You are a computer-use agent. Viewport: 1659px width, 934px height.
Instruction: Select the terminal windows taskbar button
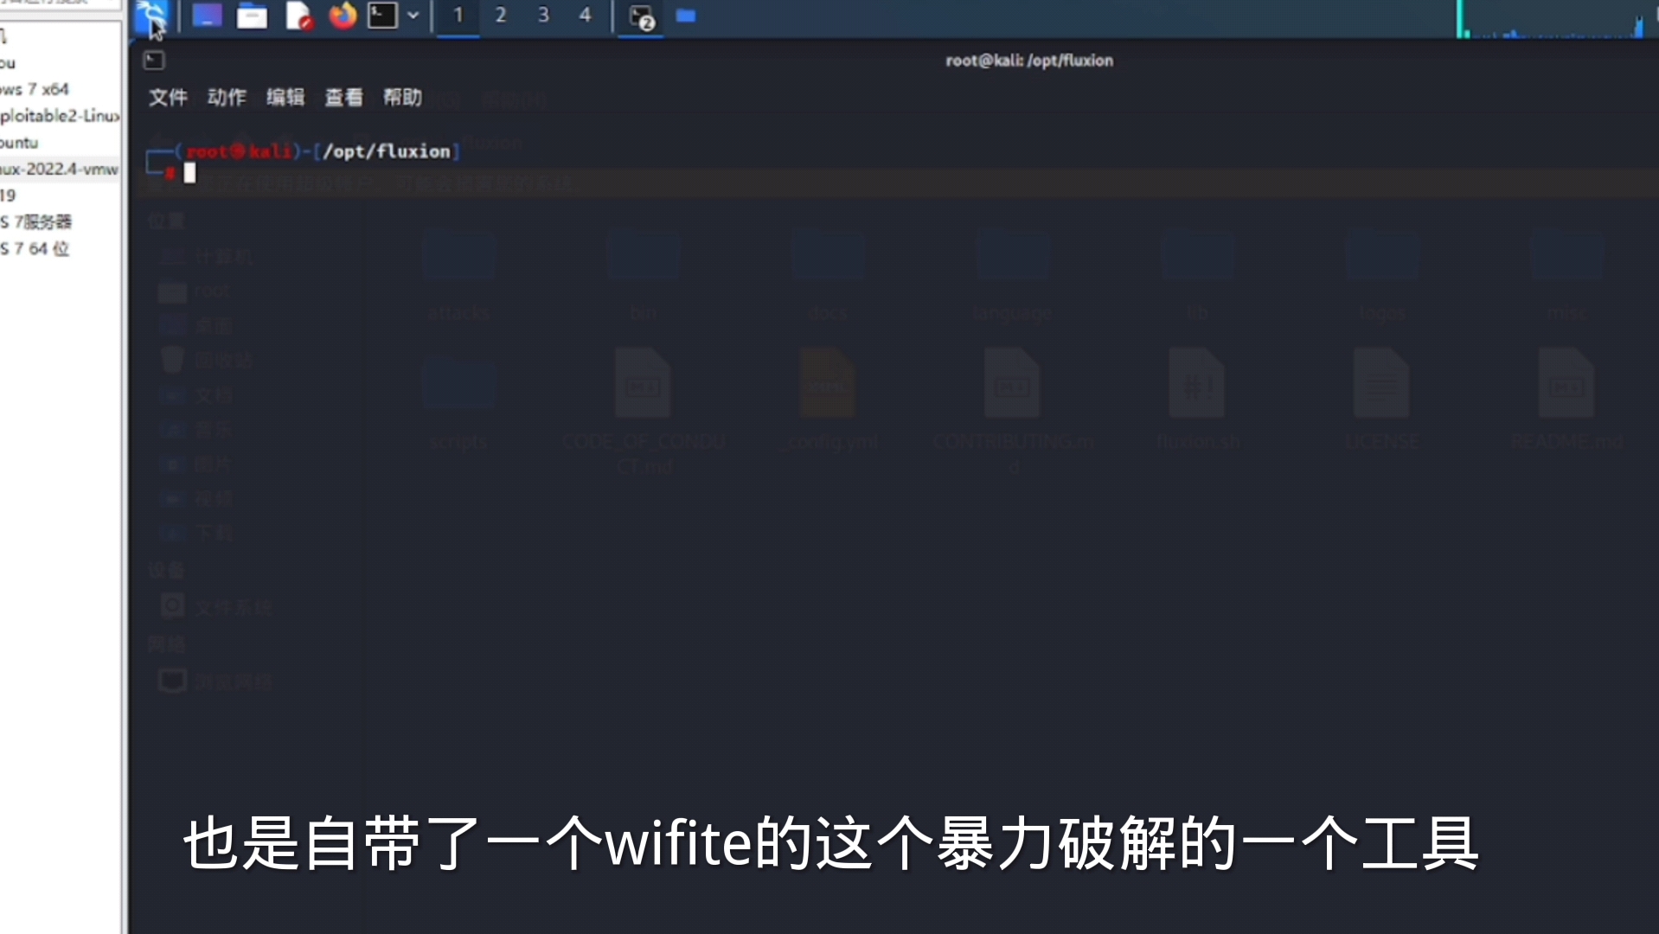[641, 16]
